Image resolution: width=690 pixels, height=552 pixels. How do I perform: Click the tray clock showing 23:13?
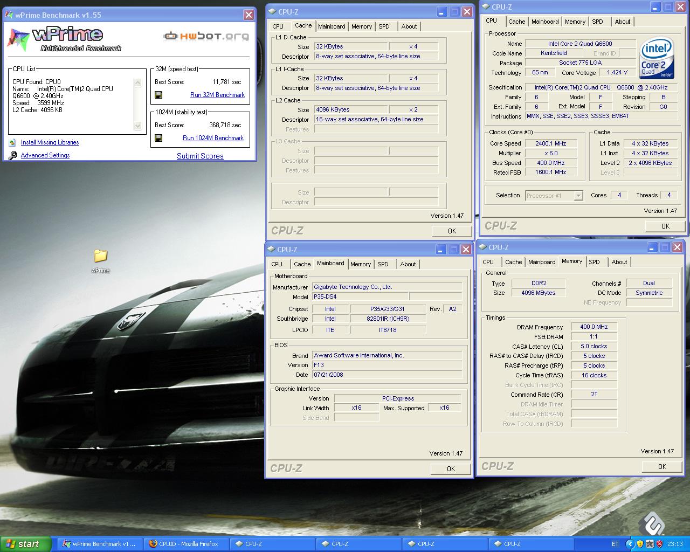675,544
